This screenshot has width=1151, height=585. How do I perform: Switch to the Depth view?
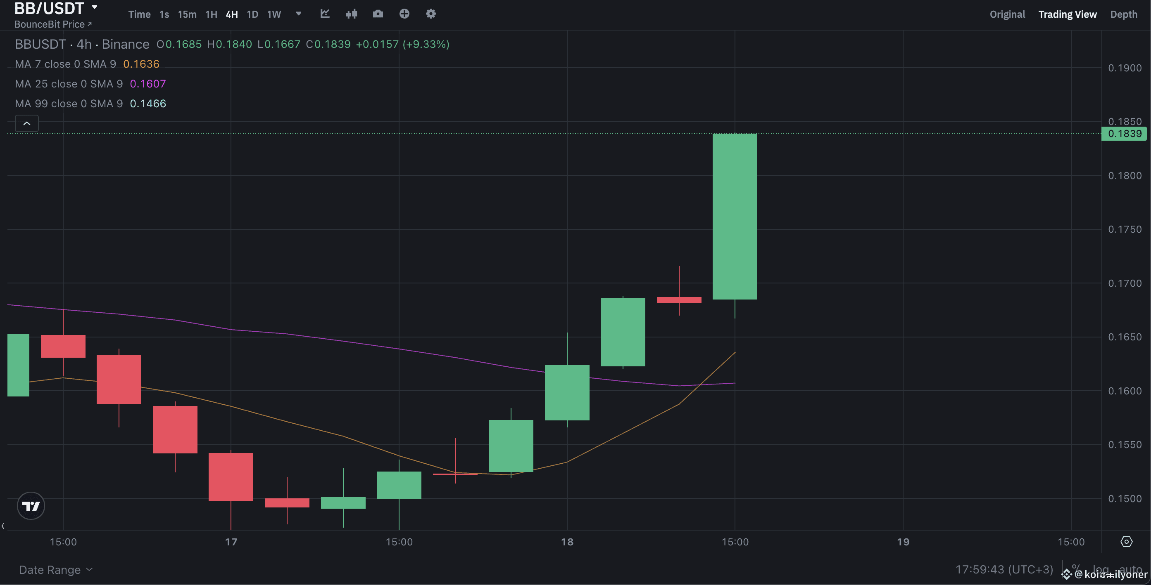(x=1124, y=14)
